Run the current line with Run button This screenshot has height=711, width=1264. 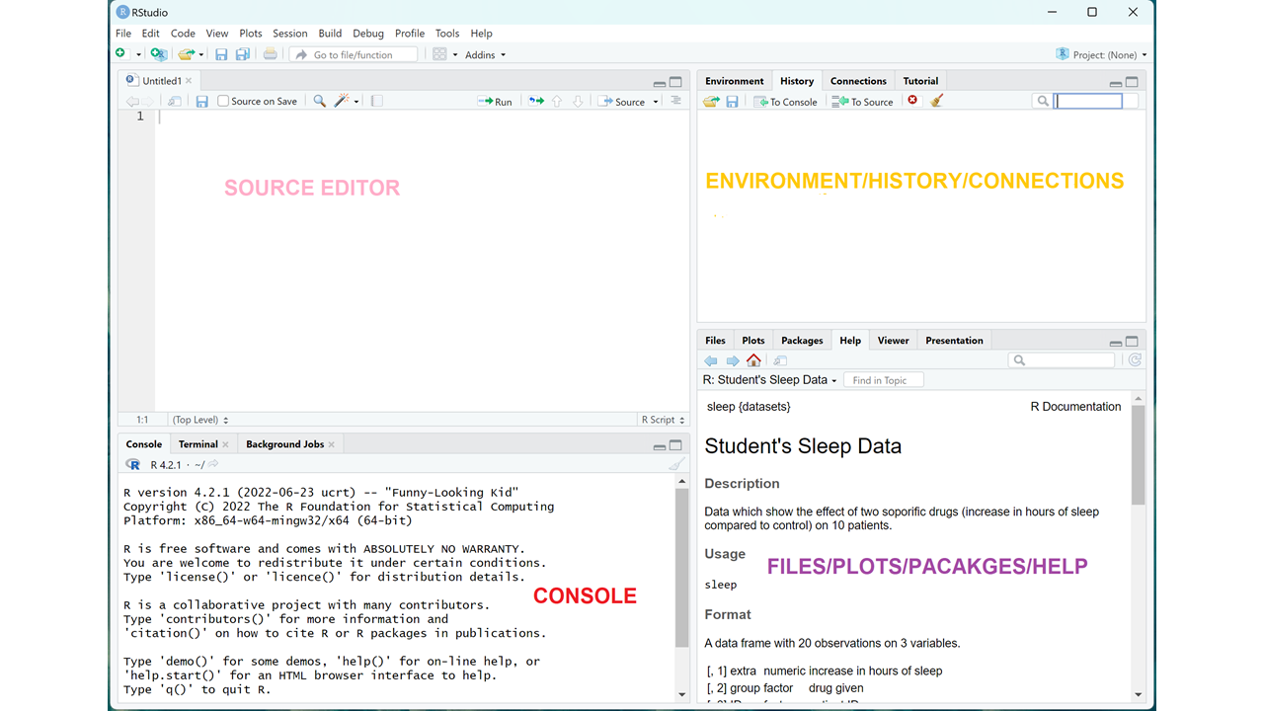(495, 101)
